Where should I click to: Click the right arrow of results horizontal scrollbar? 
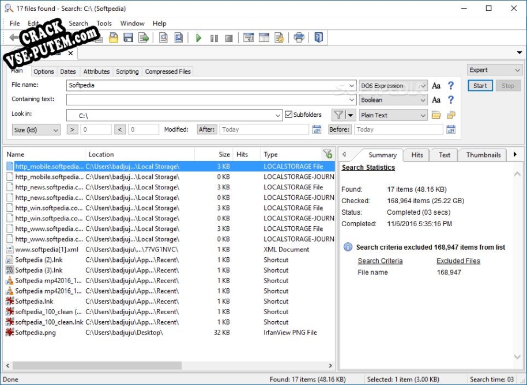[x=330, y=365]
